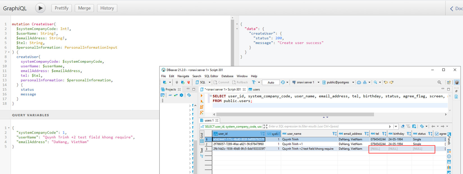The width and height of the screenshot is (463, 174).
Task: Run the GraphiQL query with play button
Action: click(x=40, y=8)
